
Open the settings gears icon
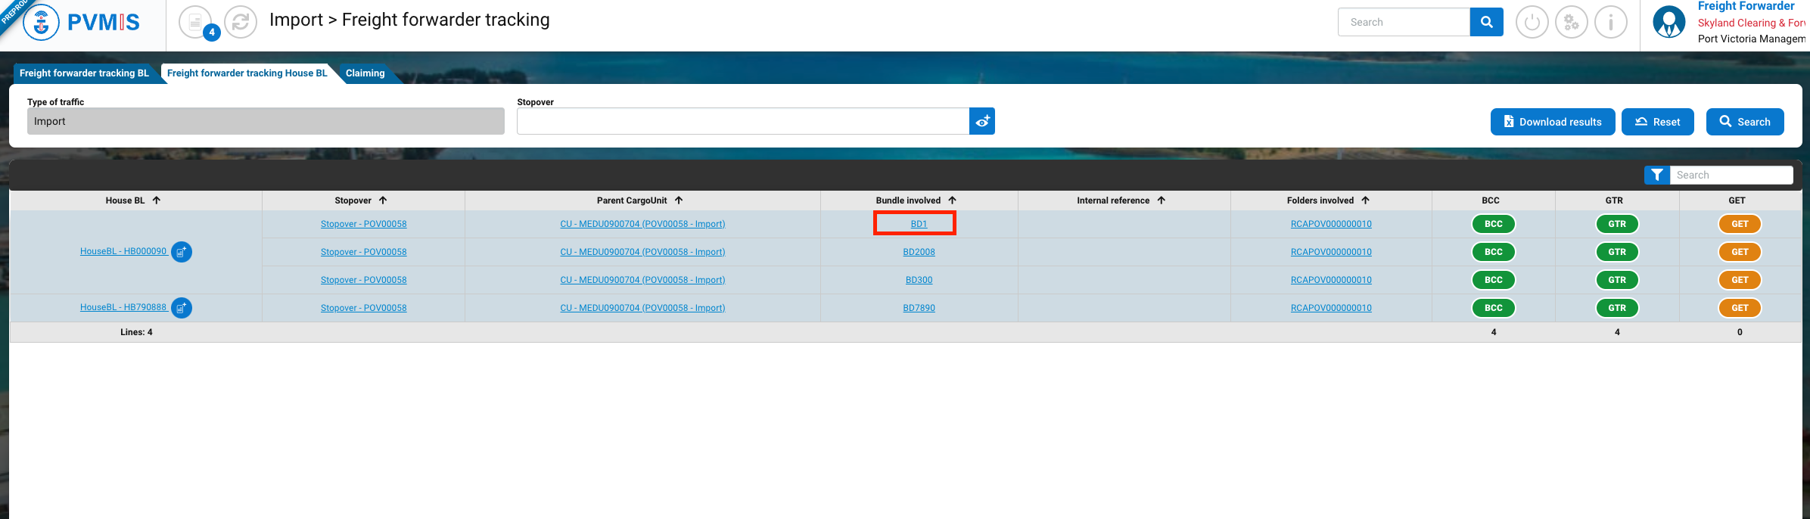(x=1571, y=23)
